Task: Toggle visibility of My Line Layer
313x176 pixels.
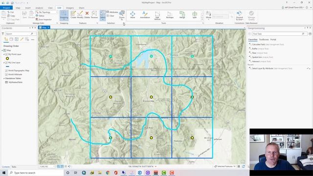Action: [x=6, y=63]
